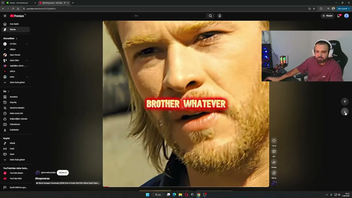The image size is (352, 198).
Task: Share this short via Paylaş icon
Action: pos(274,162)
